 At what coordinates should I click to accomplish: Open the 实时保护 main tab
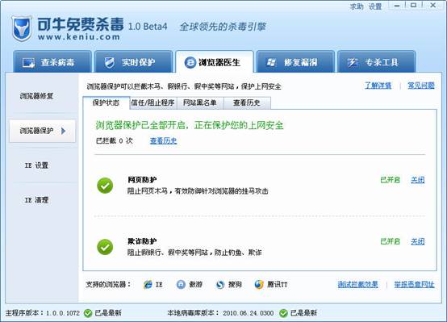[x=133, y=62]
